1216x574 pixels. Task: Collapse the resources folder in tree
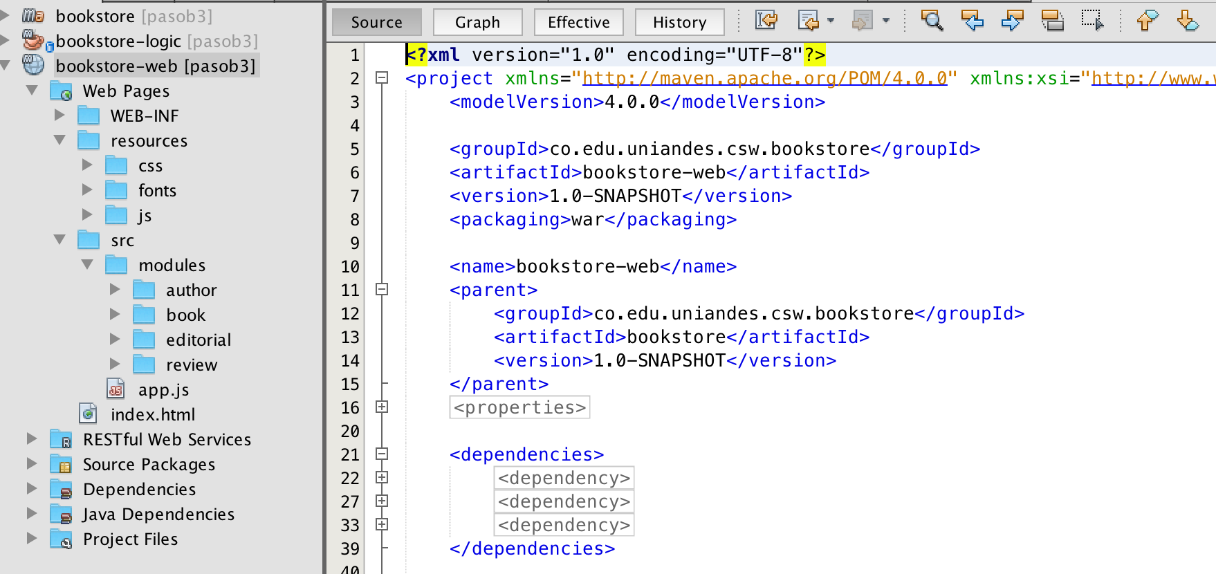click(x=60, y=140)
